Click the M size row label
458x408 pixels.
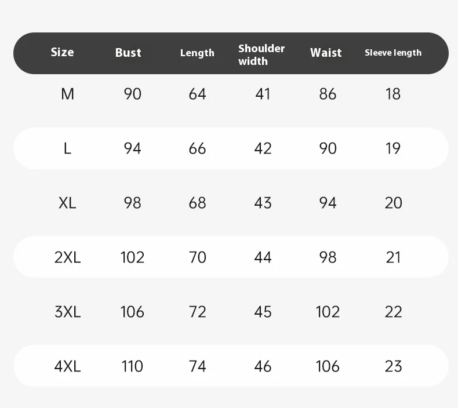point(67,94)
